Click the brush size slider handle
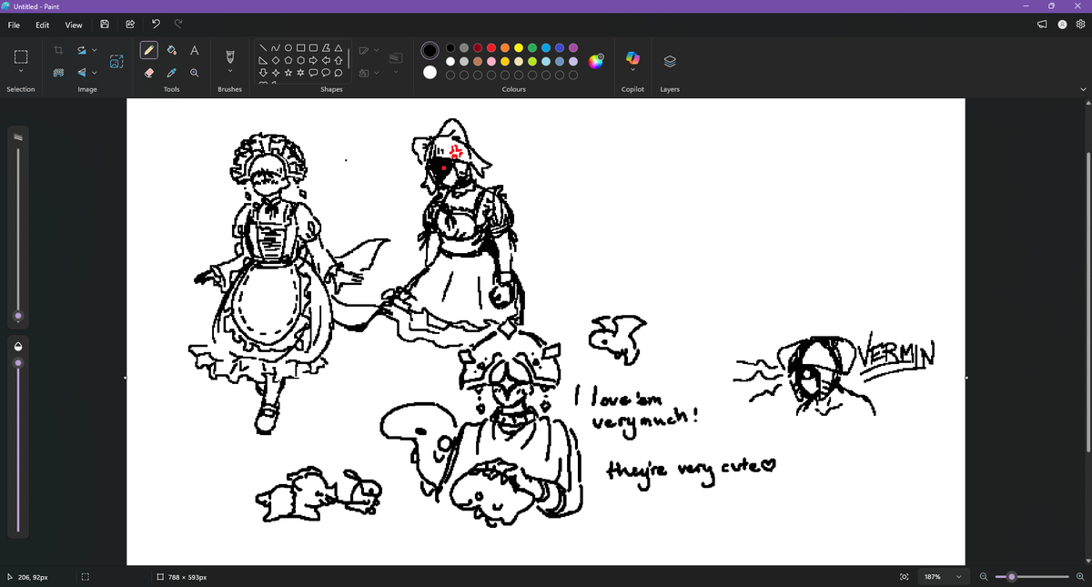This screenshot has width=1092, height=587. (x=18, y=318)
